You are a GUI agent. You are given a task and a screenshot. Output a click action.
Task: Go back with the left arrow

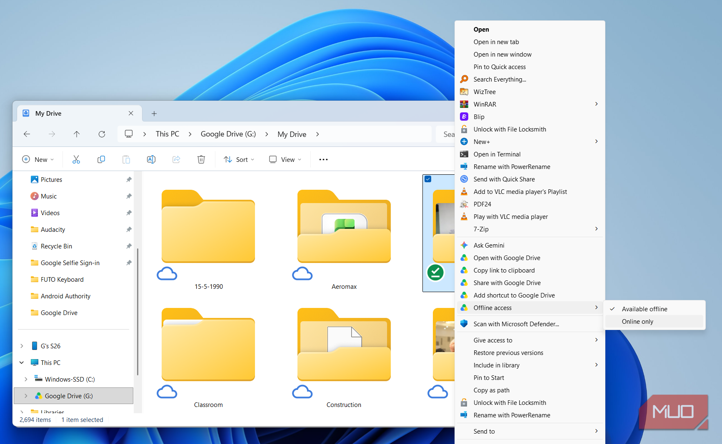point(27,134)
